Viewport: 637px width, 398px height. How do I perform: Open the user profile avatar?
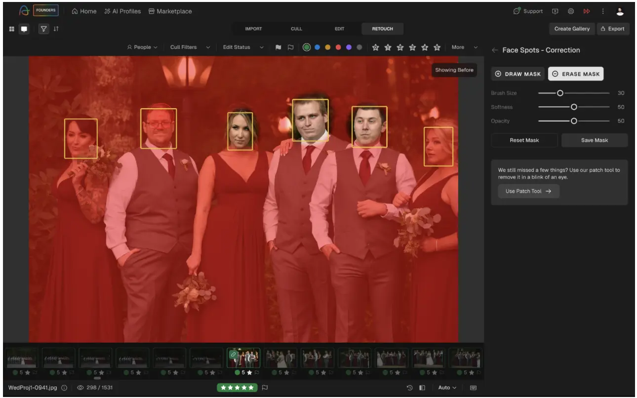tap(620, 11)
